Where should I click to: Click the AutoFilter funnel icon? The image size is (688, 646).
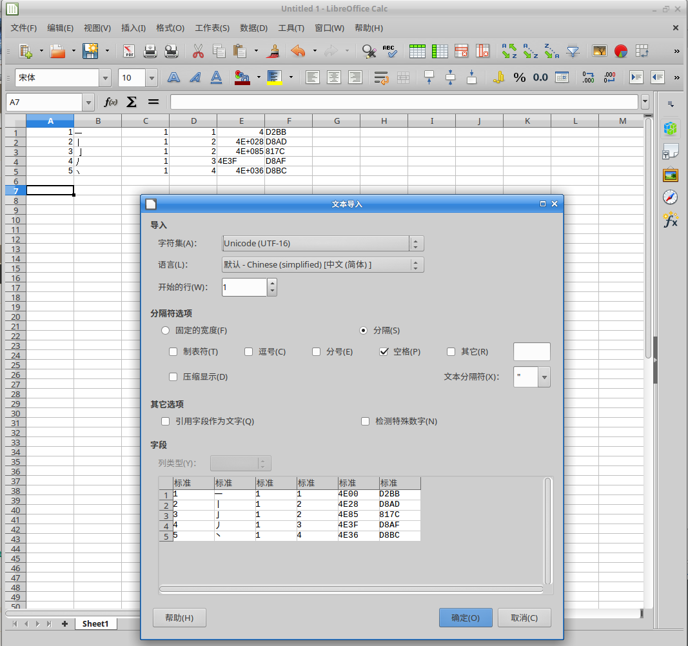[573, 52]
